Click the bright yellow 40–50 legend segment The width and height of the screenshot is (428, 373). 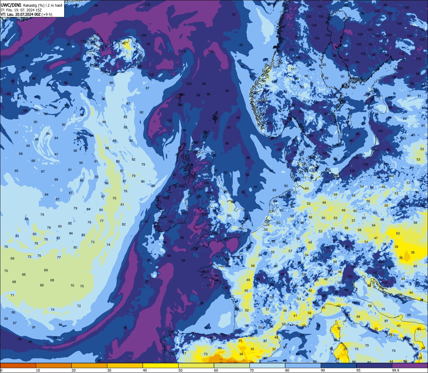pyautogui.click(x=160, y=366)
